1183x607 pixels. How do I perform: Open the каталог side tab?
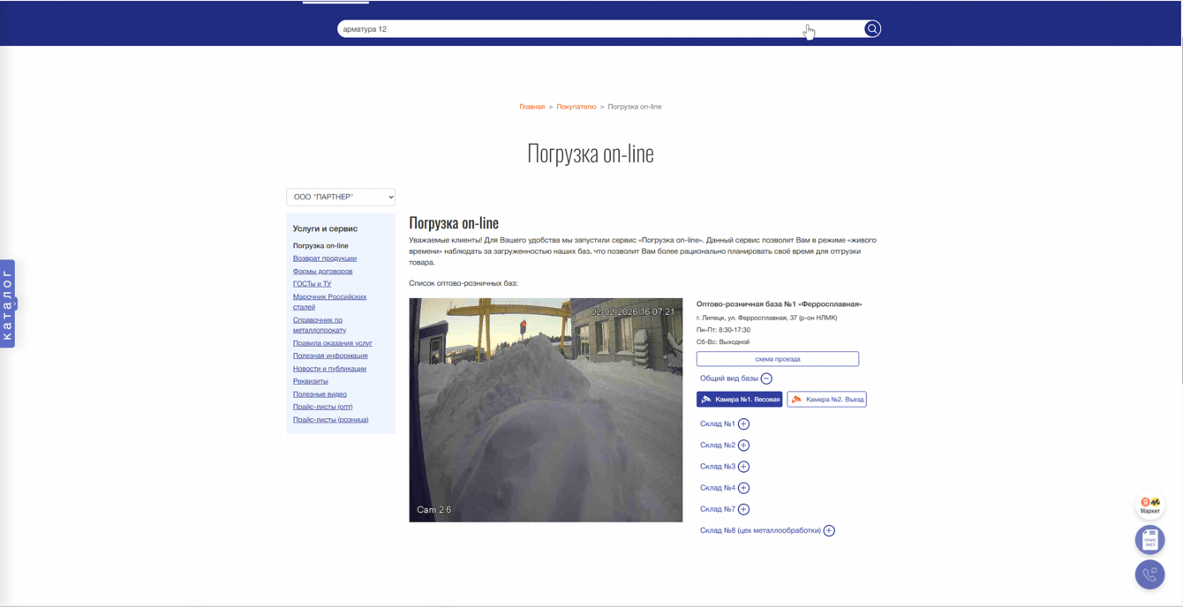pos(7,303)
